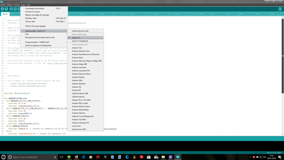Open Firefox from taskbar
Image resolution: width=284 pixels, height=160 pixels.
click(76, 157)
